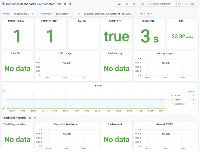Click 16:50 tick on Status graph axis

point(76,111)
